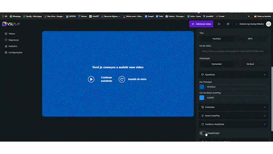Click the Gabriel Ap Godoy Ribeiro name
Screen dimensions: 273x154
tap(251, 24)
